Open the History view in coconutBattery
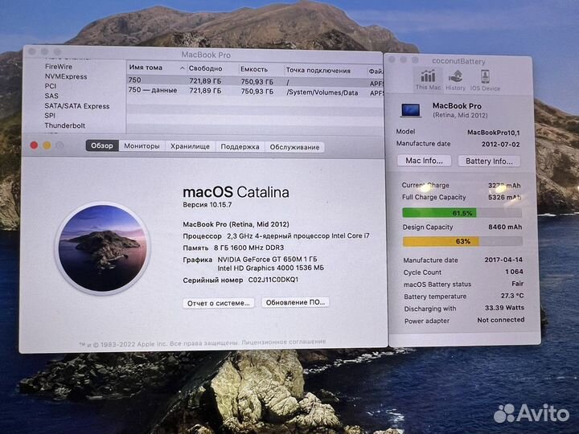 455,80
